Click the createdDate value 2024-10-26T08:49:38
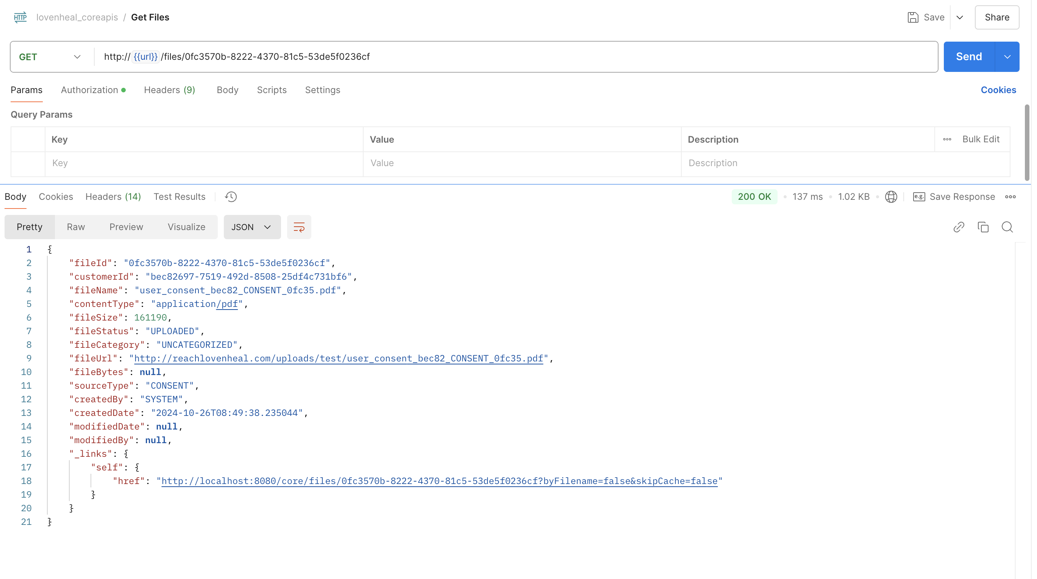1037x579 pixels. 227,413
